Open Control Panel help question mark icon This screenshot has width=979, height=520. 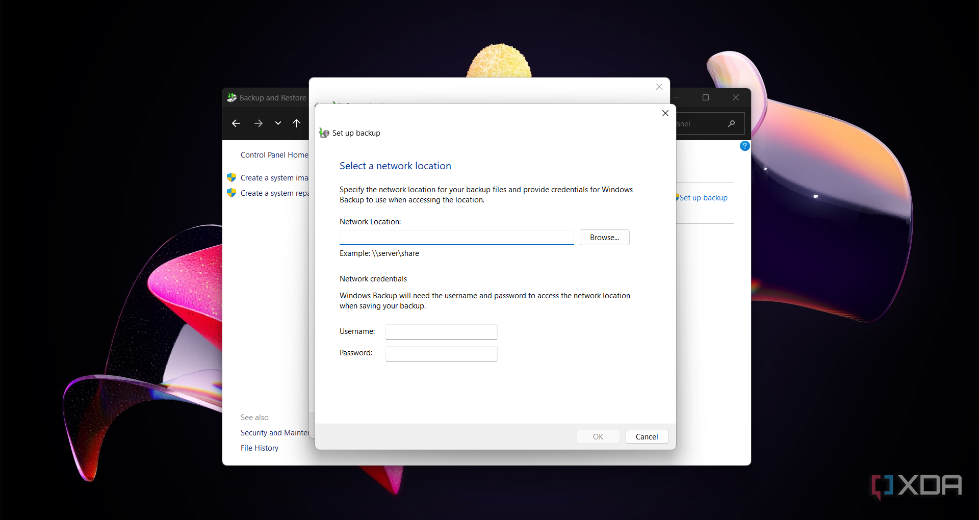coord(744,146)
